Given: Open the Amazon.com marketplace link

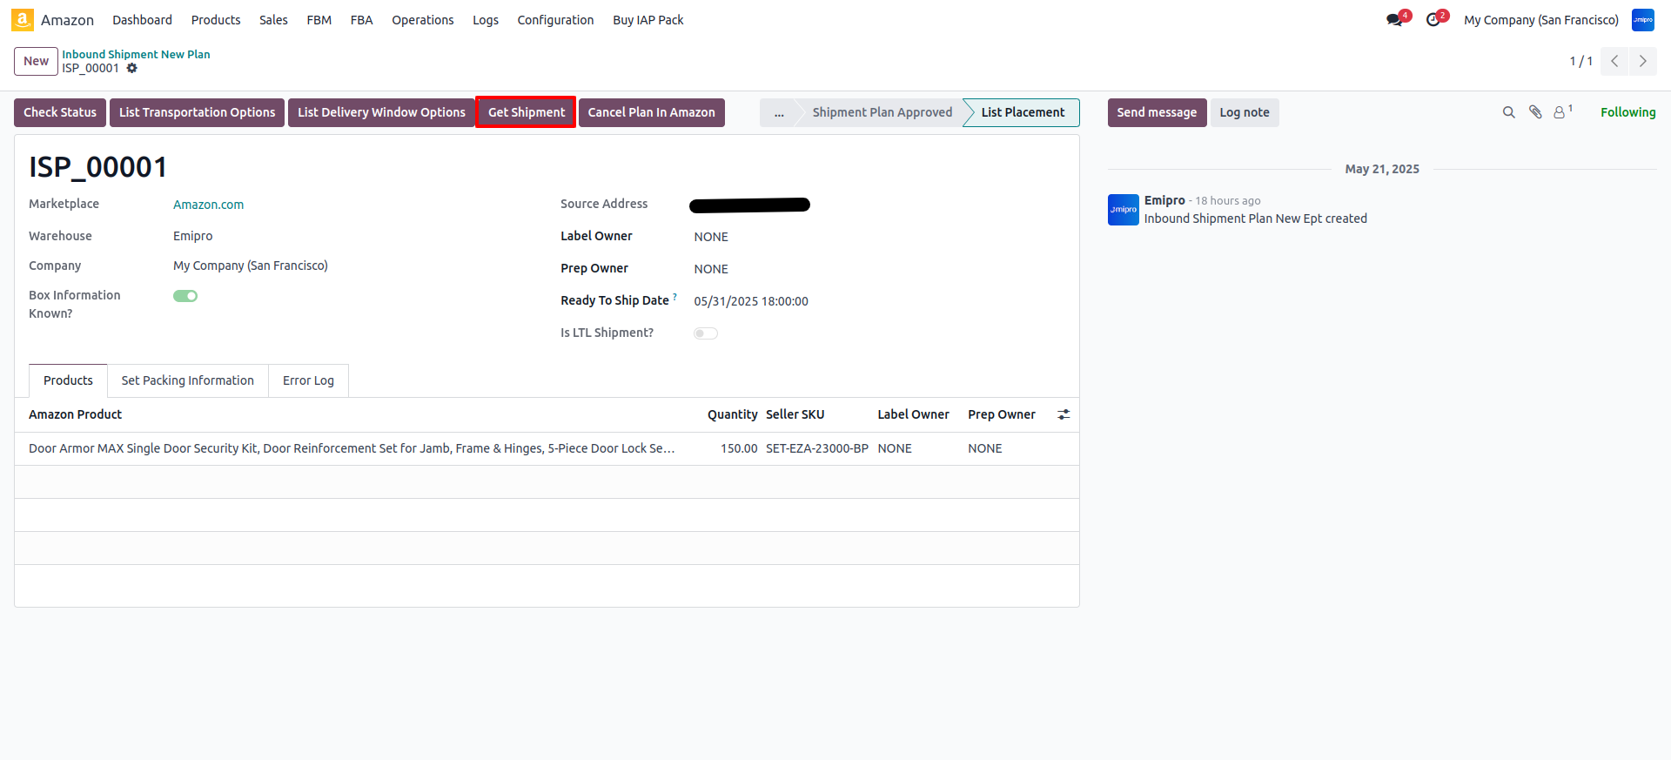Looking at the screenshot, I should pos(208,205).
